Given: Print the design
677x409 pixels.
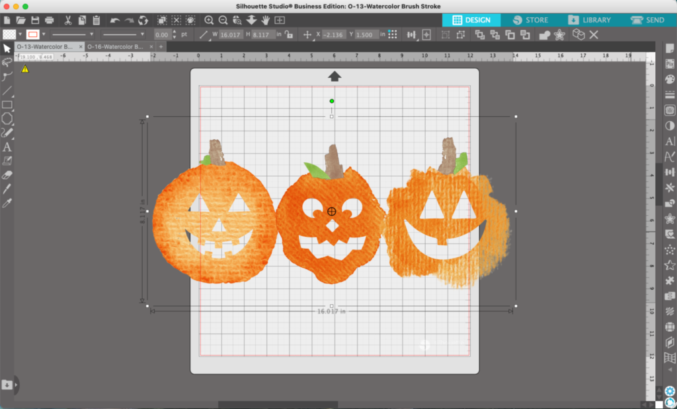Looking at the screenshot, I should (49, 20).
